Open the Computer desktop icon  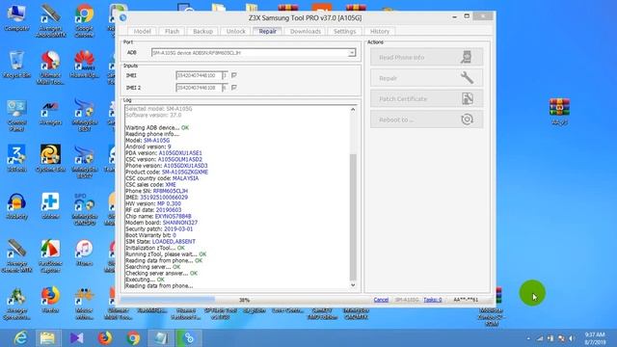point(16,18)
